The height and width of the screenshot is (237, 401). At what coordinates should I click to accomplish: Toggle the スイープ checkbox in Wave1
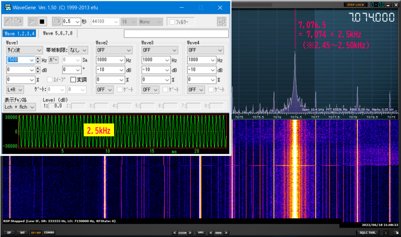coord(49,80)
